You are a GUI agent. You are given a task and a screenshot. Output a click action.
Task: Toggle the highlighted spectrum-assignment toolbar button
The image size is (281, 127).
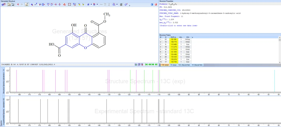(x=27, y=4)
